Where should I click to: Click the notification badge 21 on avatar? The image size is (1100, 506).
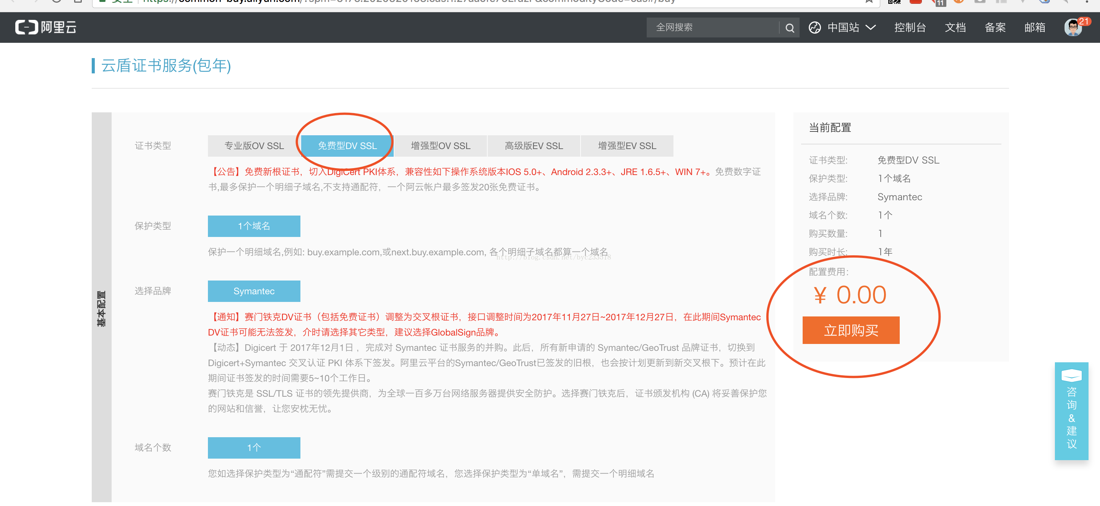(x=1084, y=21)
